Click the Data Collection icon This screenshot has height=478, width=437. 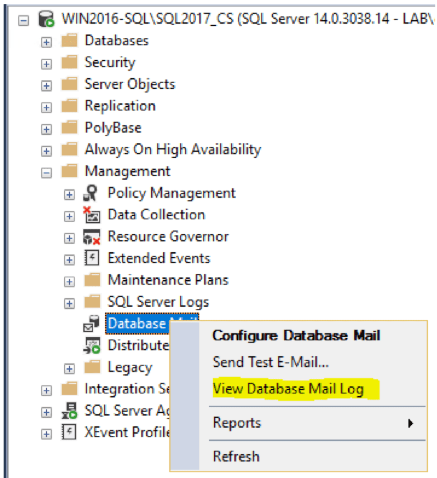tap(91, 215)
